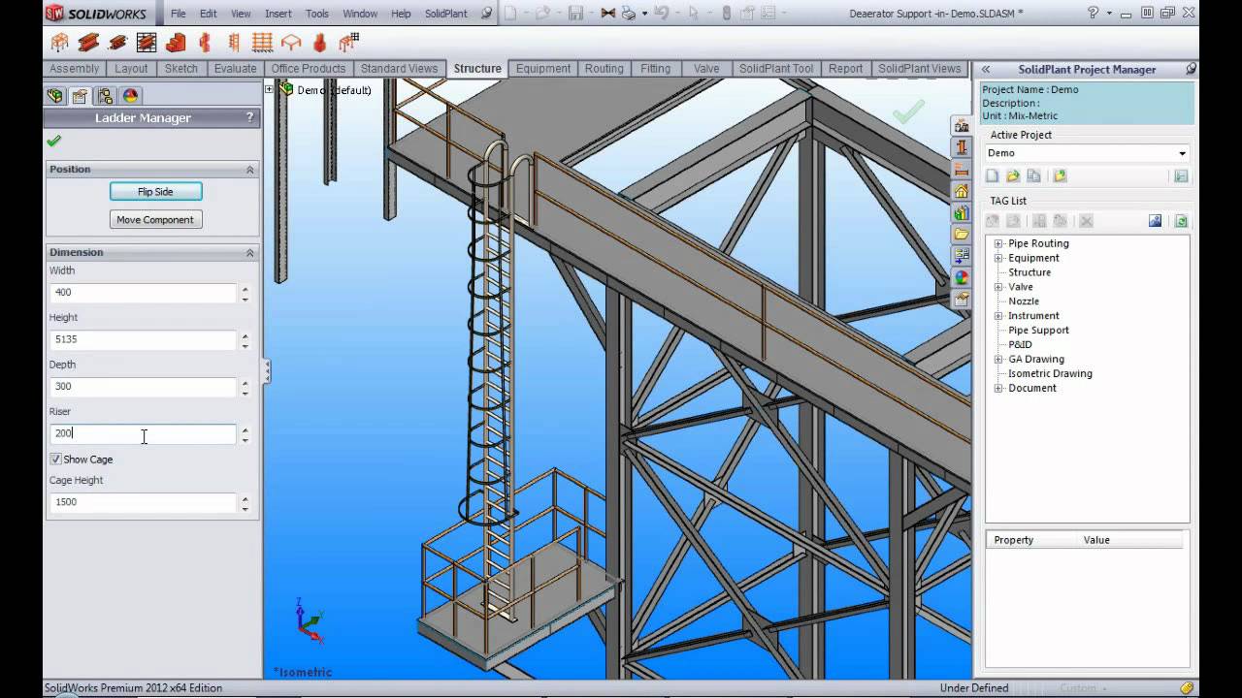Click new project icon under Active Project
The width and height of the screenshot is (1242, 698).
(x=992, y=176)
